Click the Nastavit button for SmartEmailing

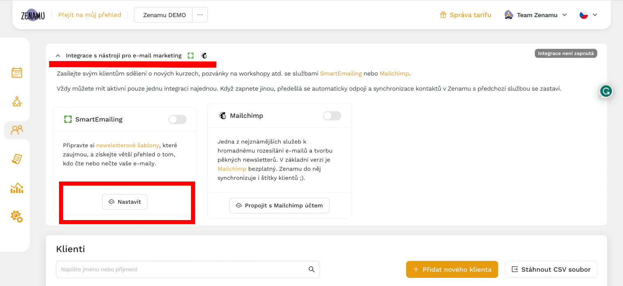click(125, 202)
